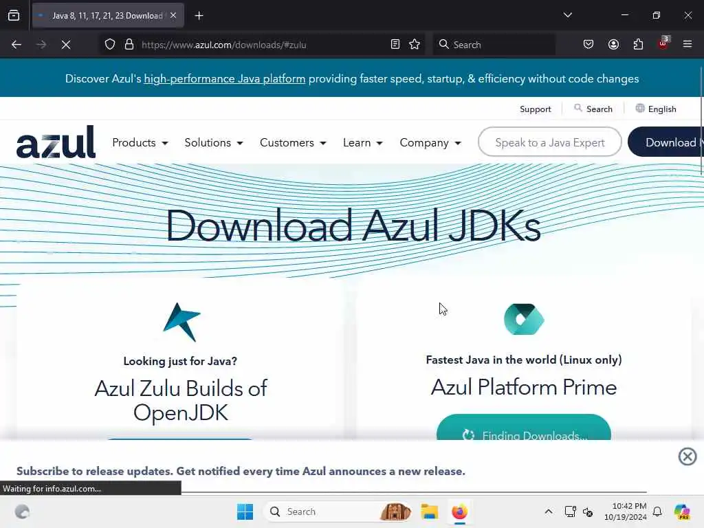Open the Windows Start menu
Viewport: 704px width, 528px height.
click(x=245, y=511)
